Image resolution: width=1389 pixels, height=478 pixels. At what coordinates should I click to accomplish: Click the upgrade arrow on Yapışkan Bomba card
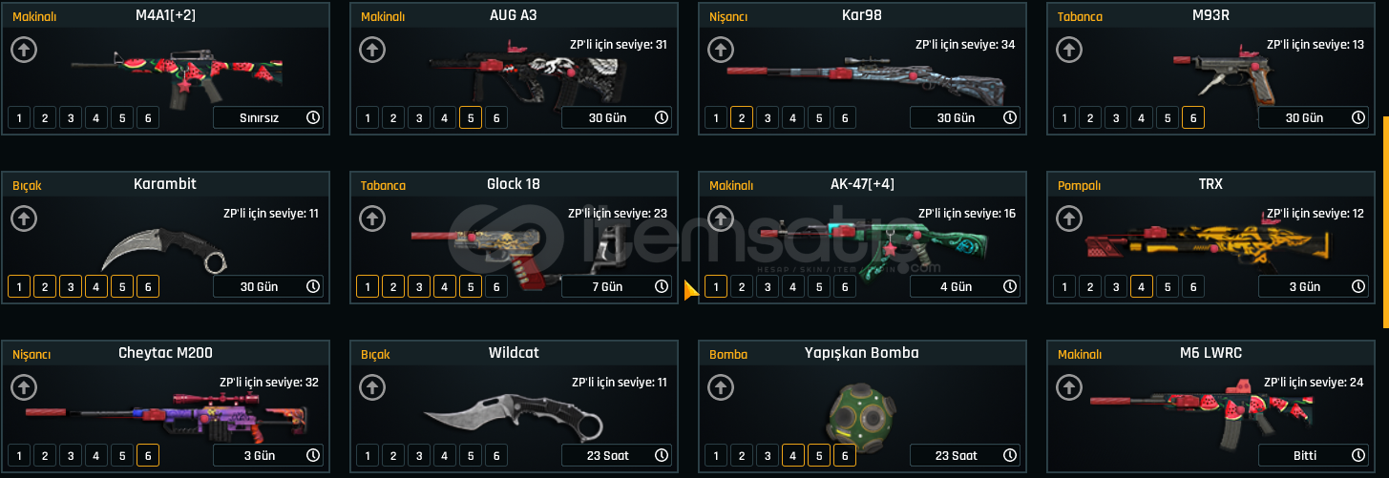pos(721,387)
